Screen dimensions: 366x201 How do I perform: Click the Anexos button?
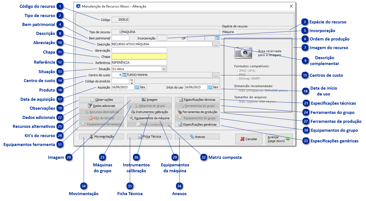(x=197, y=137)
